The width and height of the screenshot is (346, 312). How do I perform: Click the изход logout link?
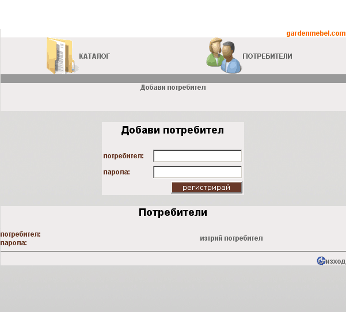point(336,261)
